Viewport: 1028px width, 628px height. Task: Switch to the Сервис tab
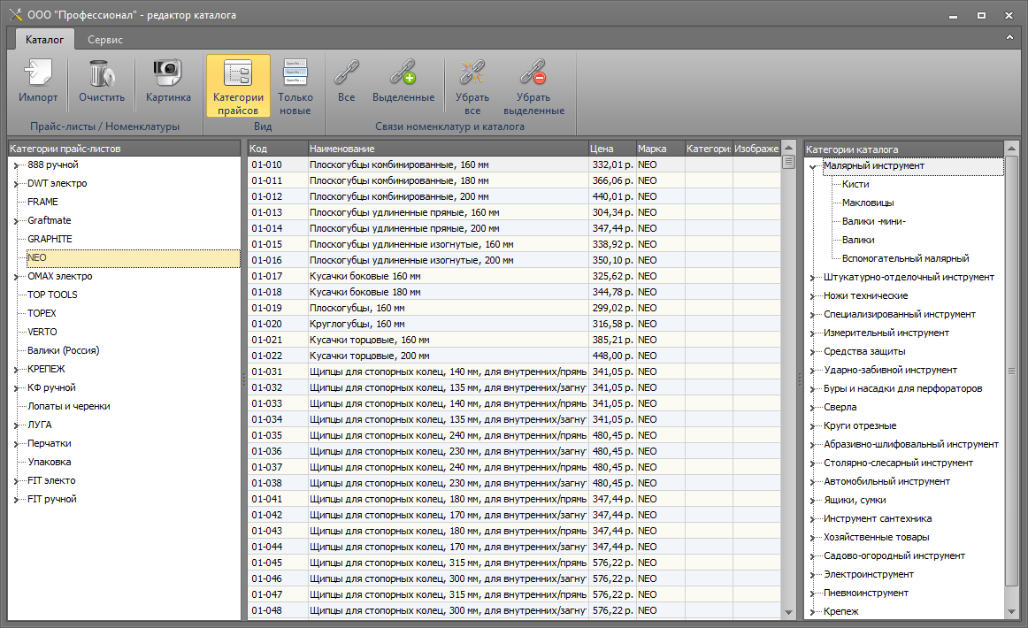[105, 39]
